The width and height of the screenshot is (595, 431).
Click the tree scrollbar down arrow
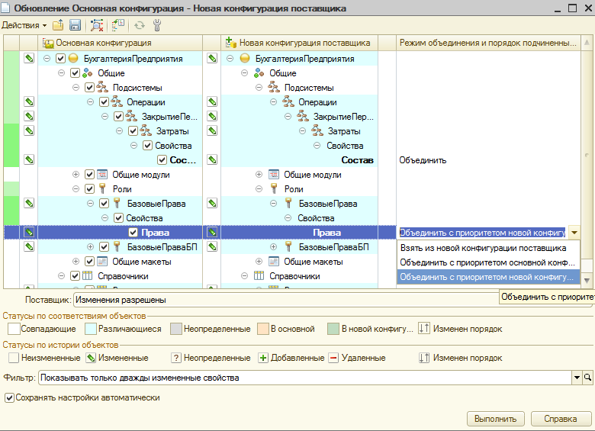click(587, 281)
